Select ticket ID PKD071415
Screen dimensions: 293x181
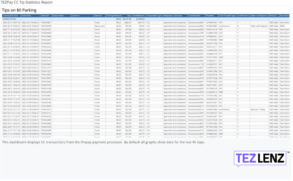click(46, 68)
